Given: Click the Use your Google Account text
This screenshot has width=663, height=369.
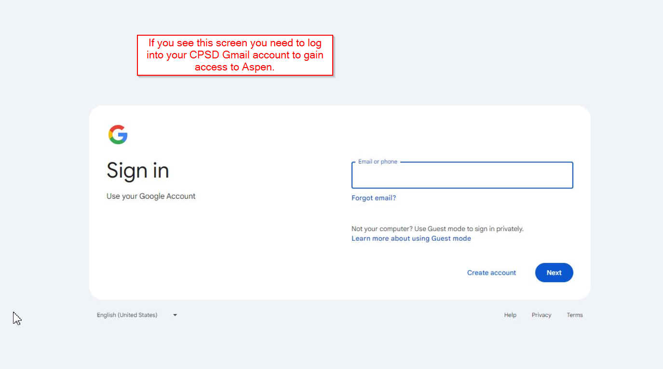Looking at the screenshot, I should [x=151, y=196].
